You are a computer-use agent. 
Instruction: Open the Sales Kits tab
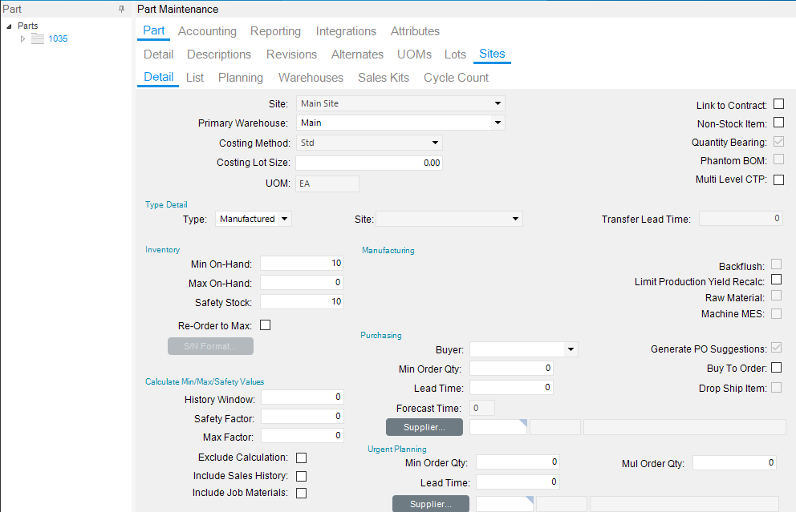384,78
